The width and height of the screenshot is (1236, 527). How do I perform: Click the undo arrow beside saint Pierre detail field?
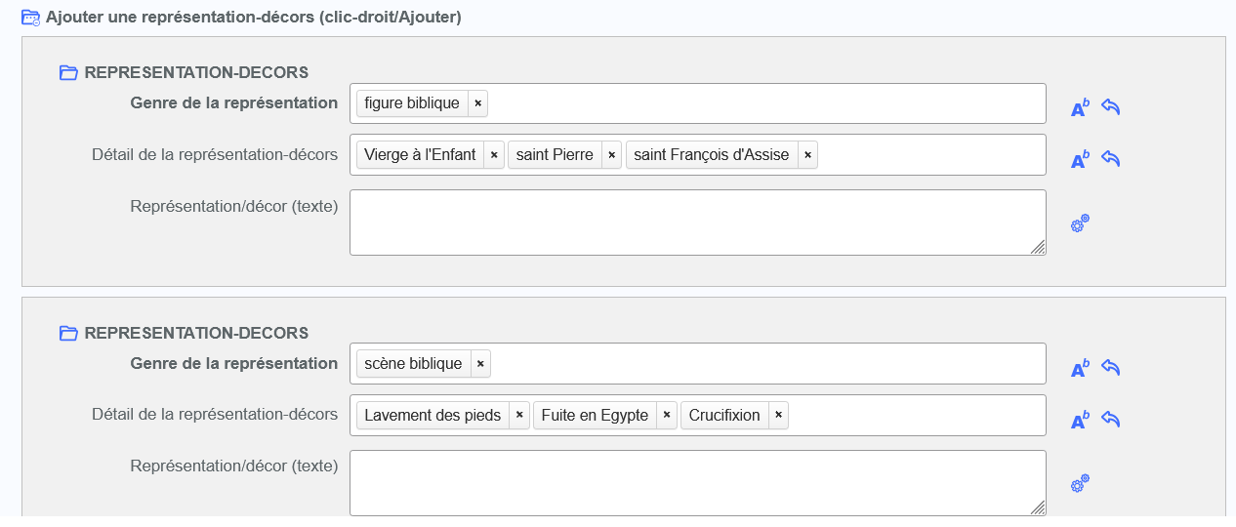click(1110, 158)
